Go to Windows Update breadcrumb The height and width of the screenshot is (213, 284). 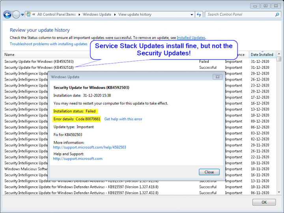click(97, 15)
